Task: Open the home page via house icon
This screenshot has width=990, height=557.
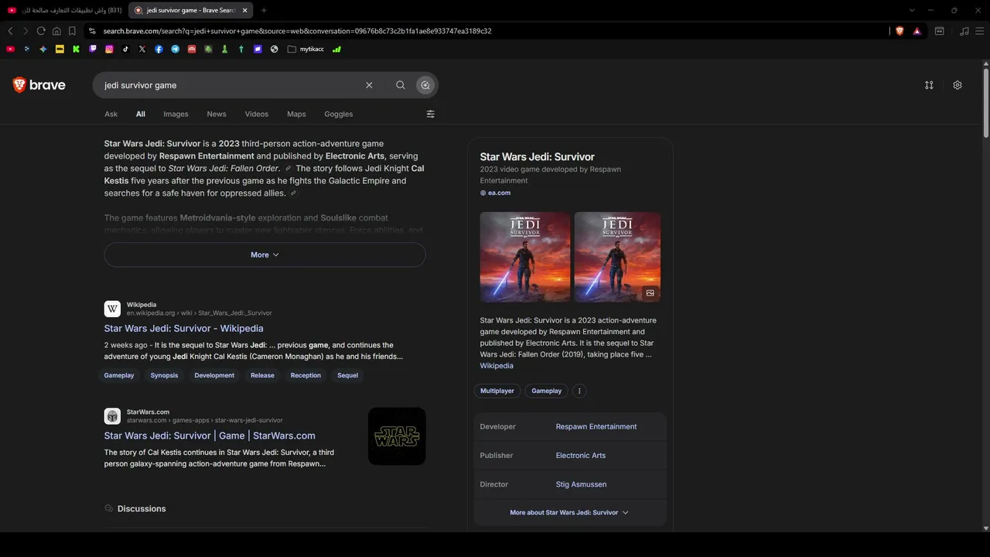Action: coord(56,31)
